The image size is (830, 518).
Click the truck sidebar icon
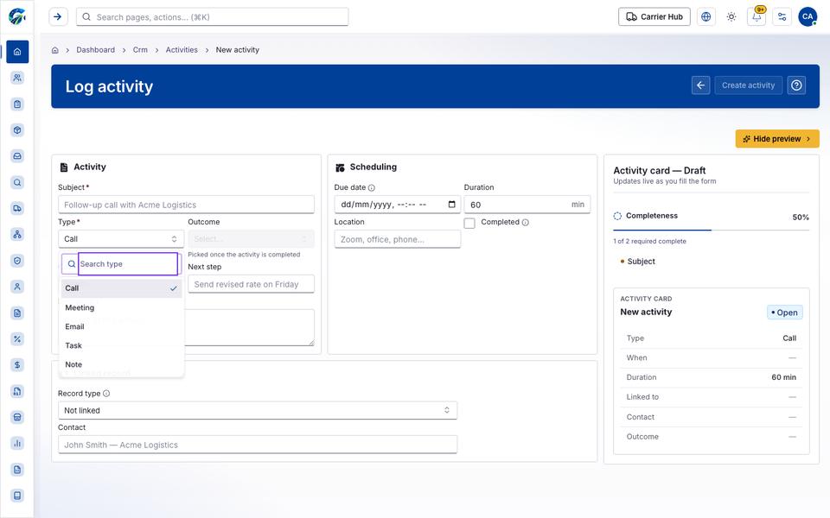[17, 208]
